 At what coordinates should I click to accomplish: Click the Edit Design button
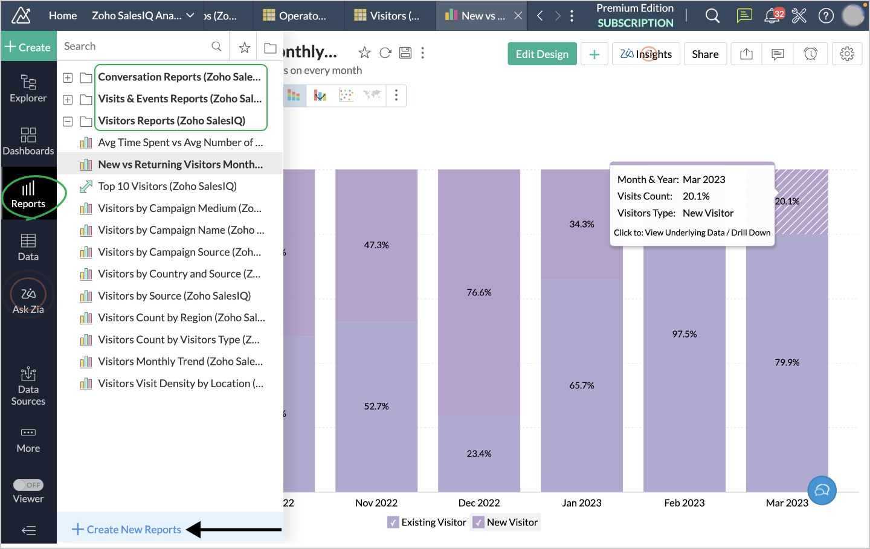click(542, 54)
